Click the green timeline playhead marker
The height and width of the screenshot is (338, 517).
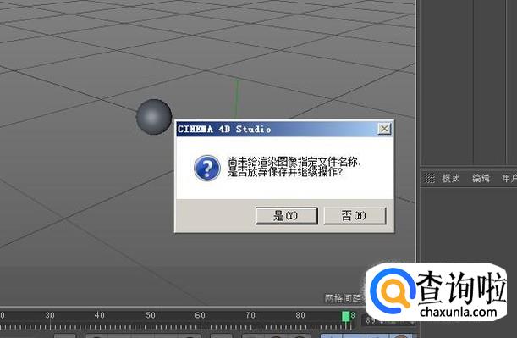coord(345,316)
